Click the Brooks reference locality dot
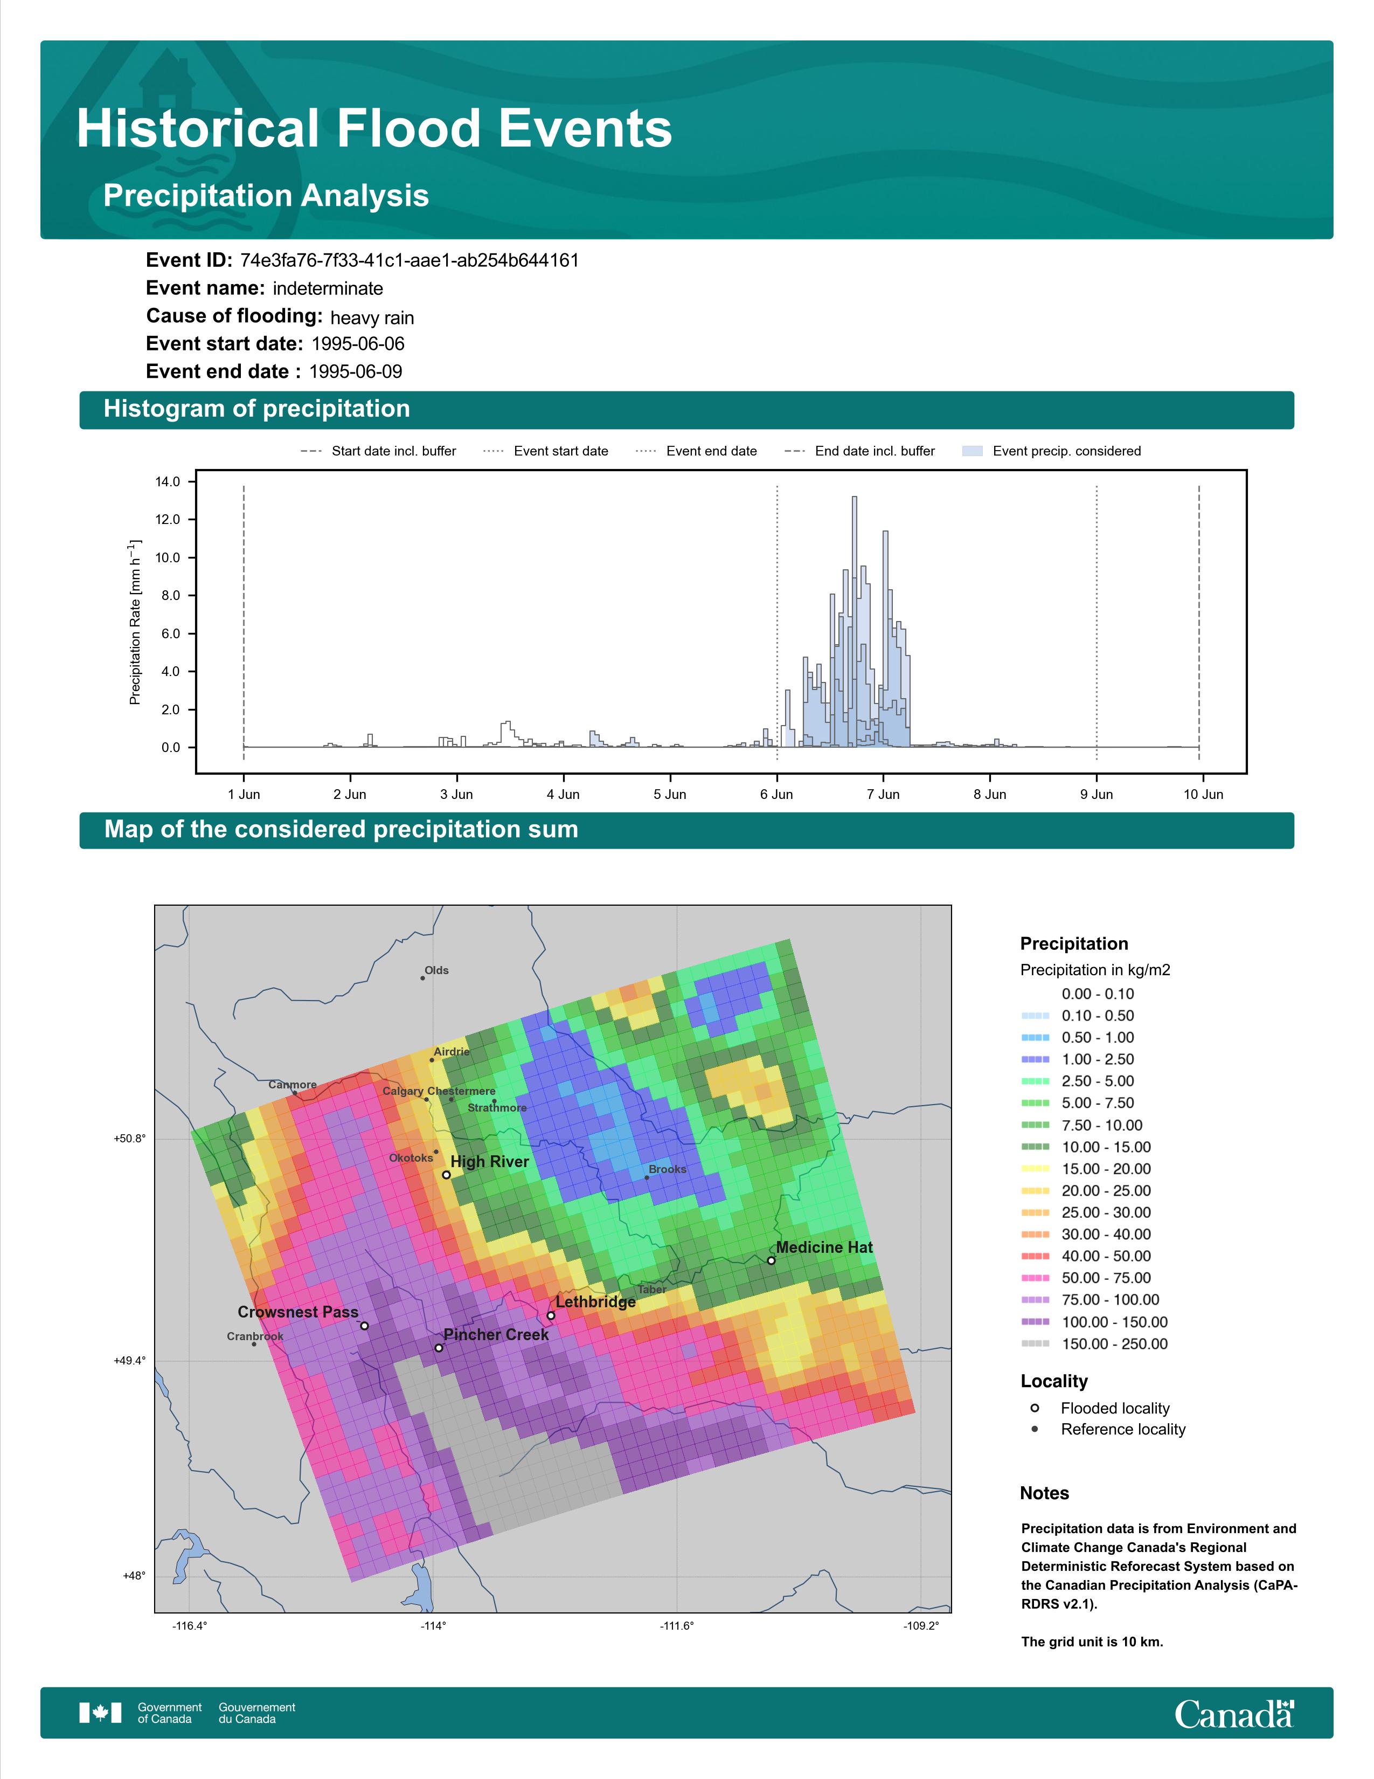 [646, 1177]
